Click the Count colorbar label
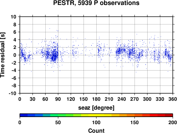The height and width of the screenshot is (133, 177). coord(96,131)
